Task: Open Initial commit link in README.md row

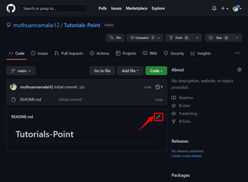Action: point(70,99)
